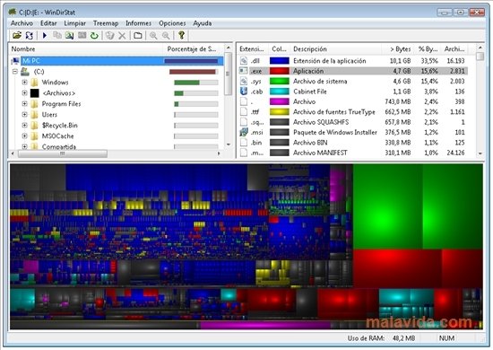
Task: Click the X delete permanently toolbar icon
Action: (122, 36)
